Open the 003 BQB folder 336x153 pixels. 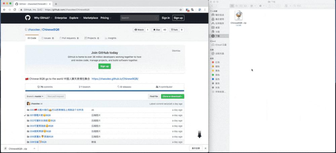click(42, 126)
